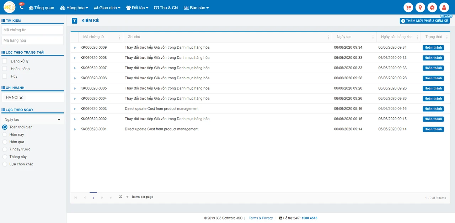
Task: Click the 1900 4515 support number
Action: click(x=309, y=218)
